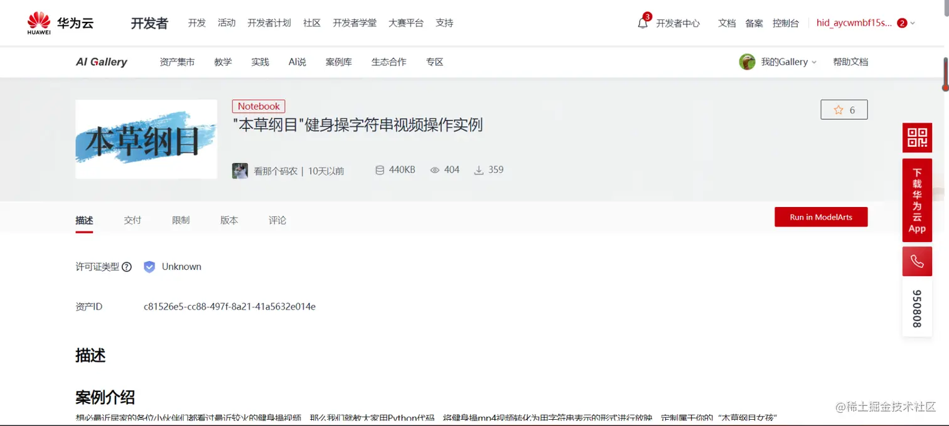
Task: Open the 开发者计划 nav item
Action: pos(269,23)
